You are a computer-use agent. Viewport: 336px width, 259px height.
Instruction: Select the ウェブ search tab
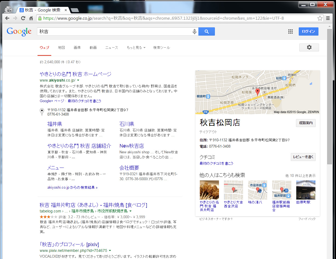tap(44, 48)
